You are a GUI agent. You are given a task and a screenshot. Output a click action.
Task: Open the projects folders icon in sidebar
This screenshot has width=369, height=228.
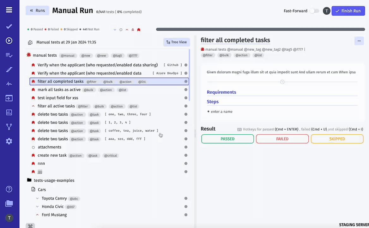pyautogui.click(x=9, y=204)
